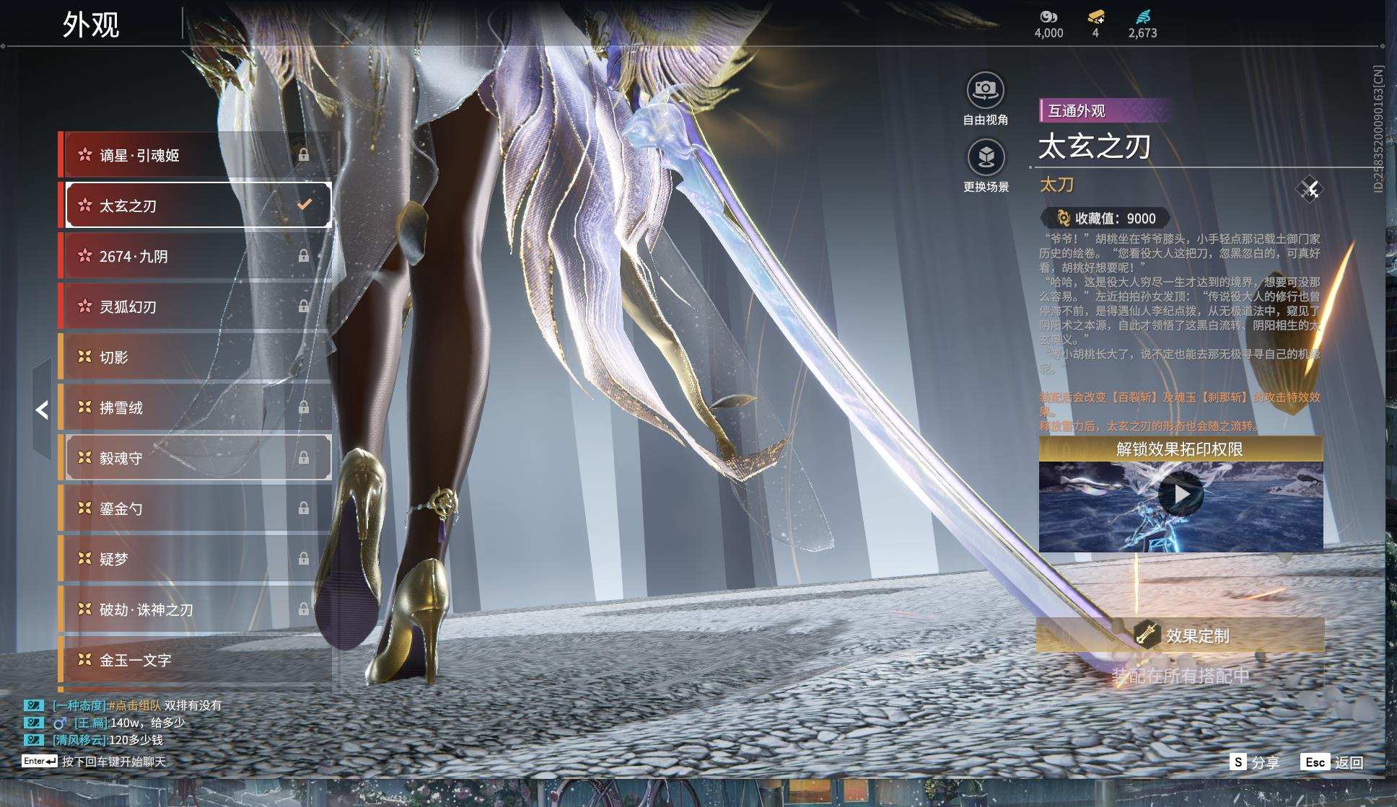The image size is (1397, 807).
Task: Click the gold coin currency icon above 4,000
Action: (x=1048, y=17)
